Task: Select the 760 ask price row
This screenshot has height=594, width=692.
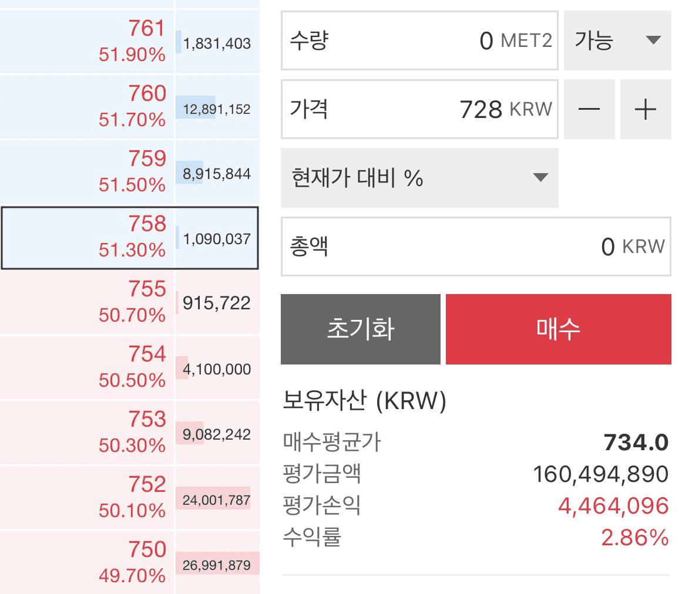Action: click(x=88, y=106)
